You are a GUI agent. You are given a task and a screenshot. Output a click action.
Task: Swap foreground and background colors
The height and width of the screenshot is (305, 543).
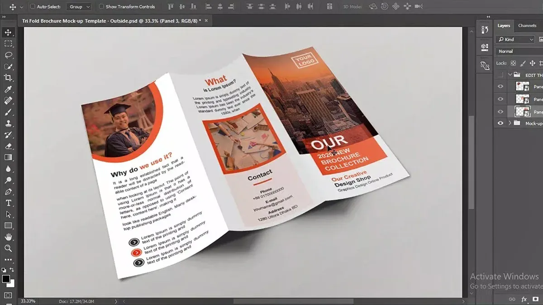click(12, 270)
